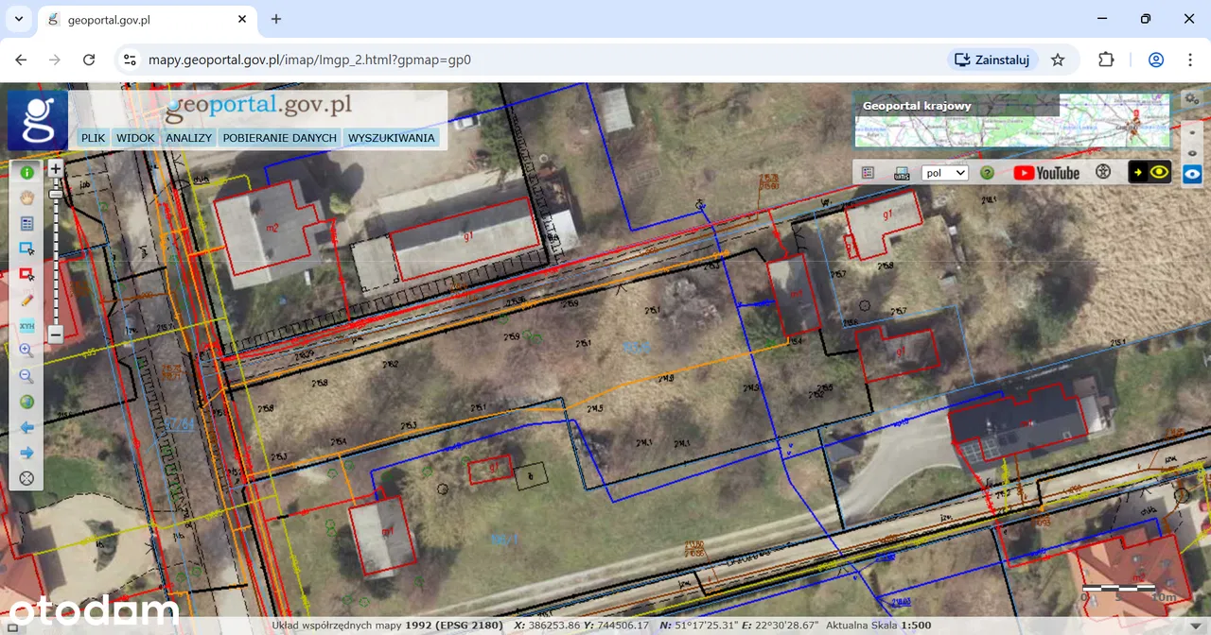Select the red rectangle selection tool

pos(26,274)
